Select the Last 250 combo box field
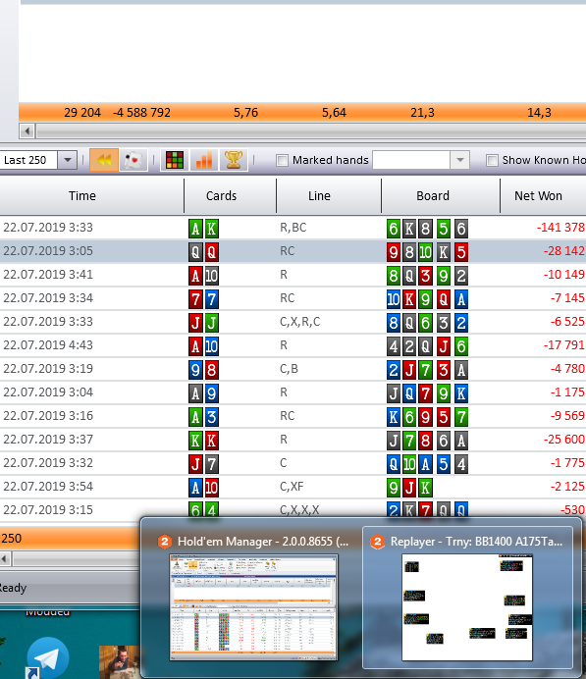586x679 pixels. point(29,160)
